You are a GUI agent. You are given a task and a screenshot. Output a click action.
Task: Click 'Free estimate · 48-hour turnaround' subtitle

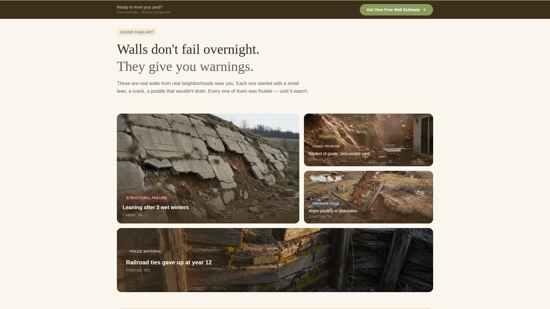(x=144, y=12)
